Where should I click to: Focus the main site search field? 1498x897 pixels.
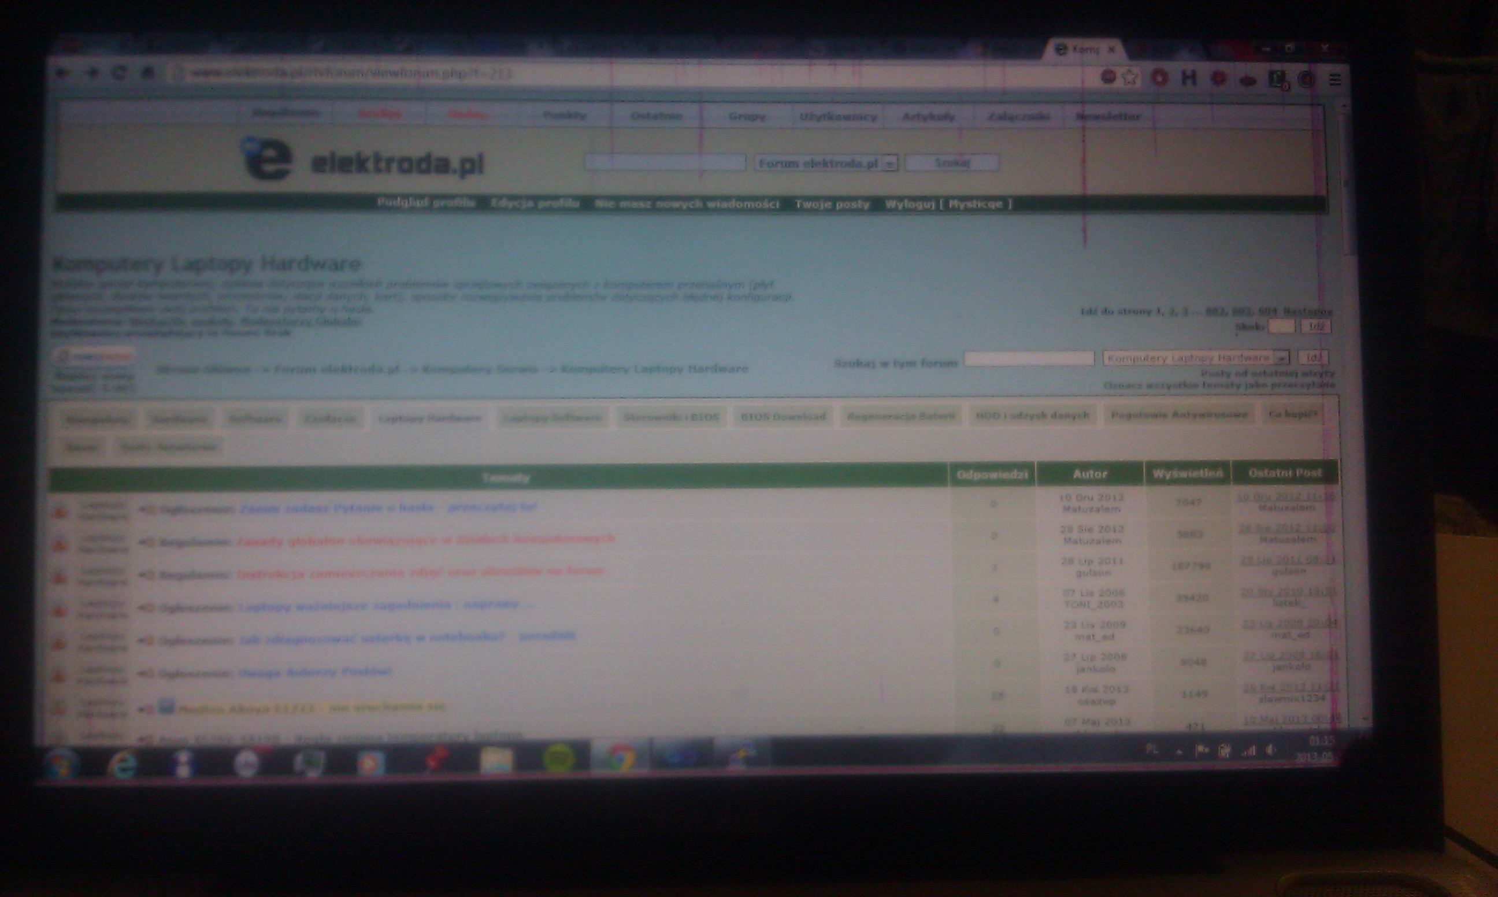pos(665,162)
